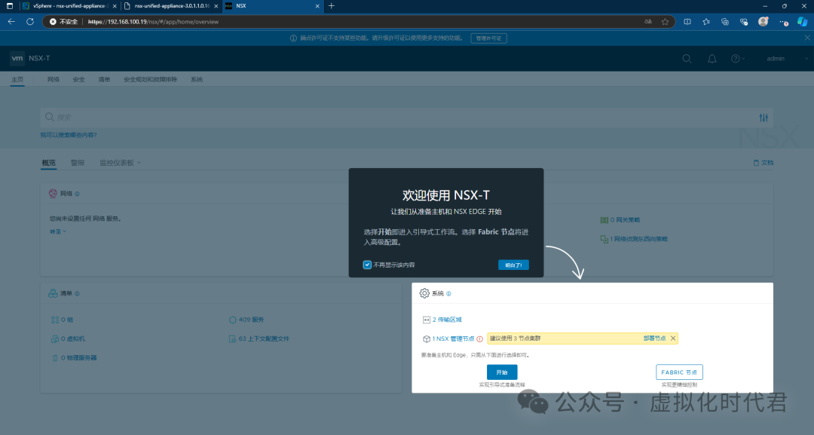Open the search filter sliders icon
This screenshot has height=435, width=814.
(x=764, y=118)
